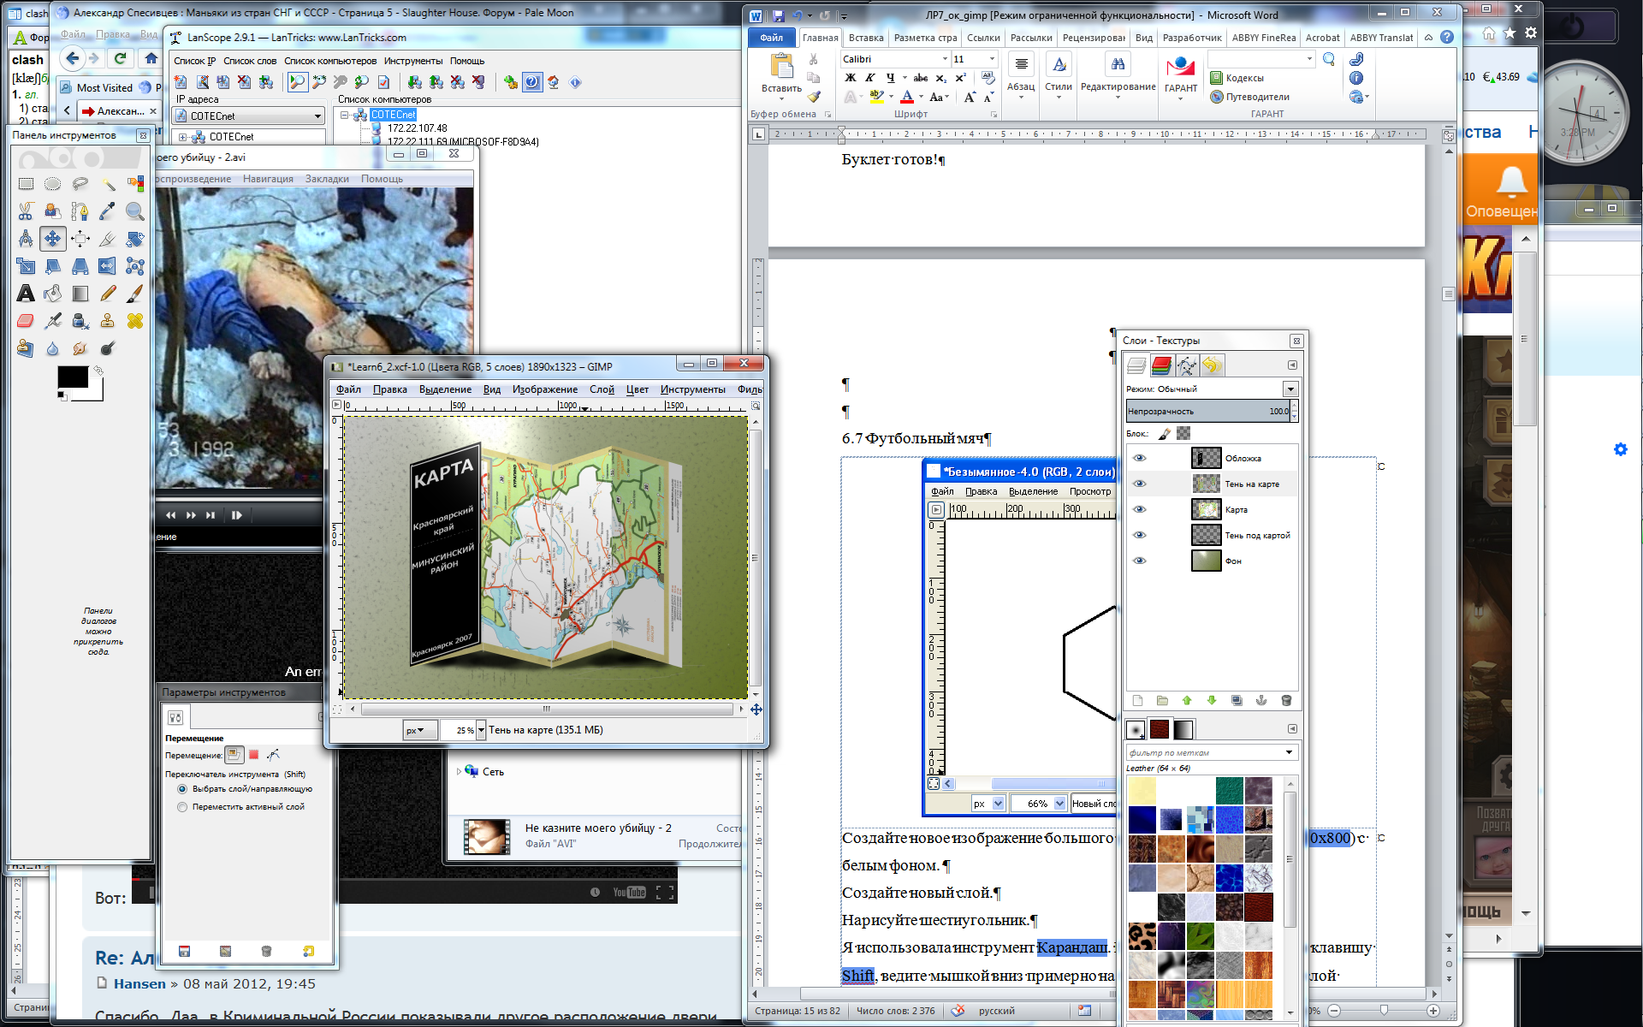
Task: Click the Путеводители button in Word ribbon
Action: click(1249, 97)
